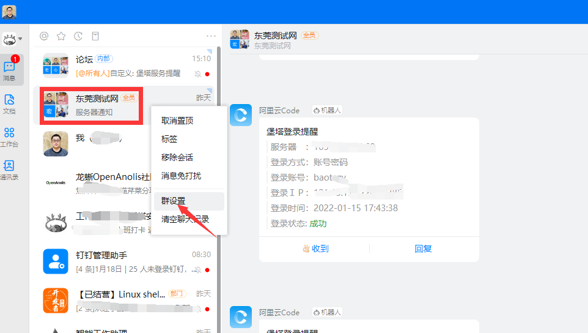
Task: Open the three-dot more options menu
Action: [x=211, y=36]
